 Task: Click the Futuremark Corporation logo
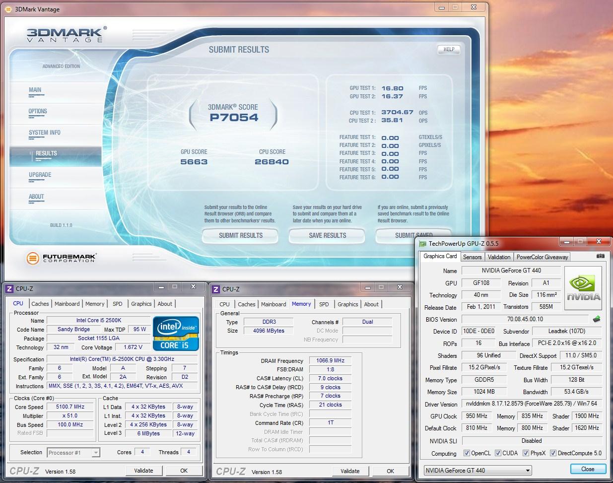coord(62,258)
